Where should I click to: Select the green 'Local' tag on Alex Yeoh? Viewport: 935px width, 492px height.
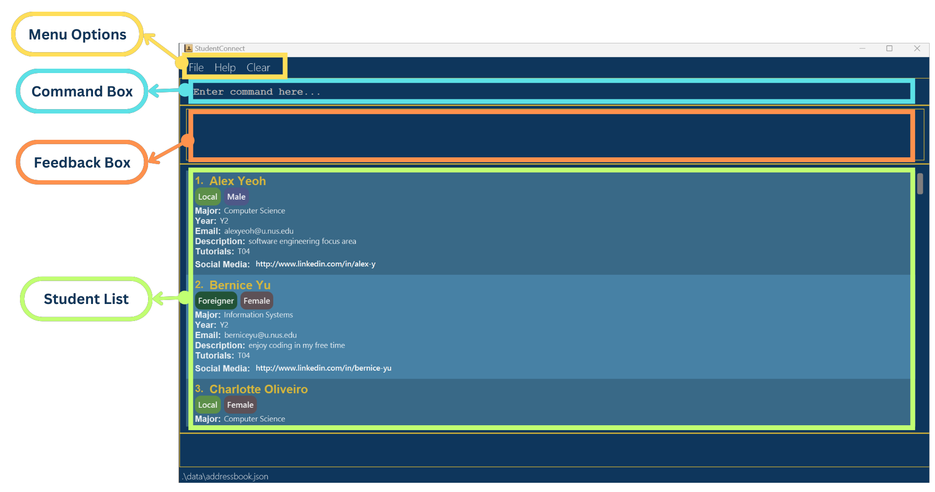pyautogui.click(x=208, y=196)
